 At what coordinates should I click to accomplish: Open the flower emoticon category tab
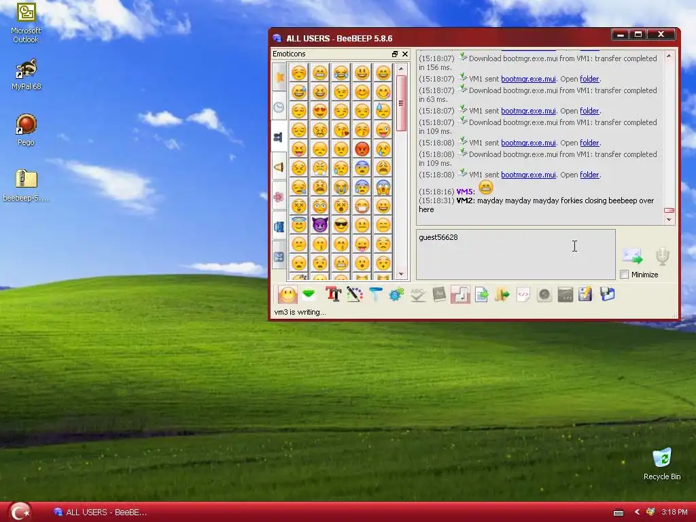279,196
